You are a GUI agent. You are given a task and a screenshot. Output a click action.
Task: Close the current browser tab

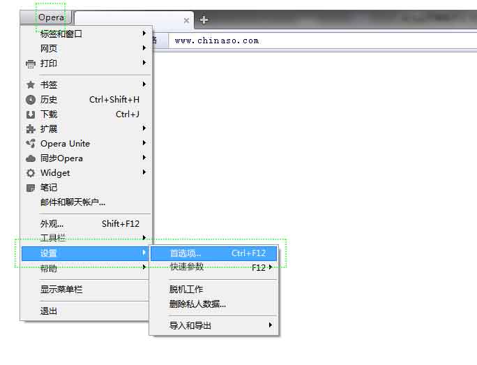coord(186,21)
